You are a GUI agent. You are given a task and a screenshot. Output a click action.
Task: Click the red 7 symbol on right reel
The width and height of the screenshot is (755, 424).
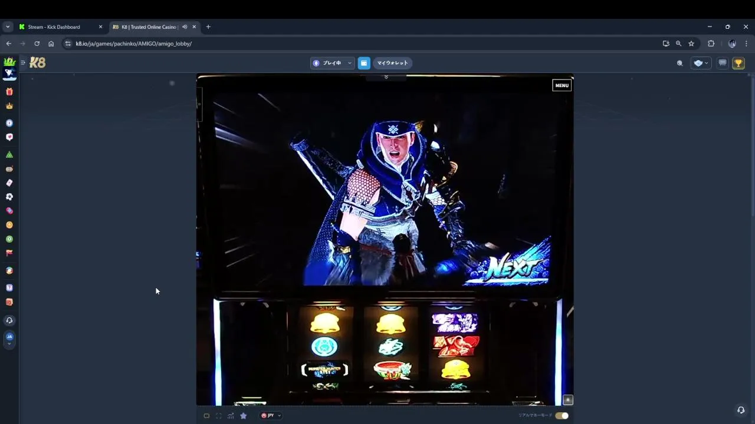click(457, 347)
